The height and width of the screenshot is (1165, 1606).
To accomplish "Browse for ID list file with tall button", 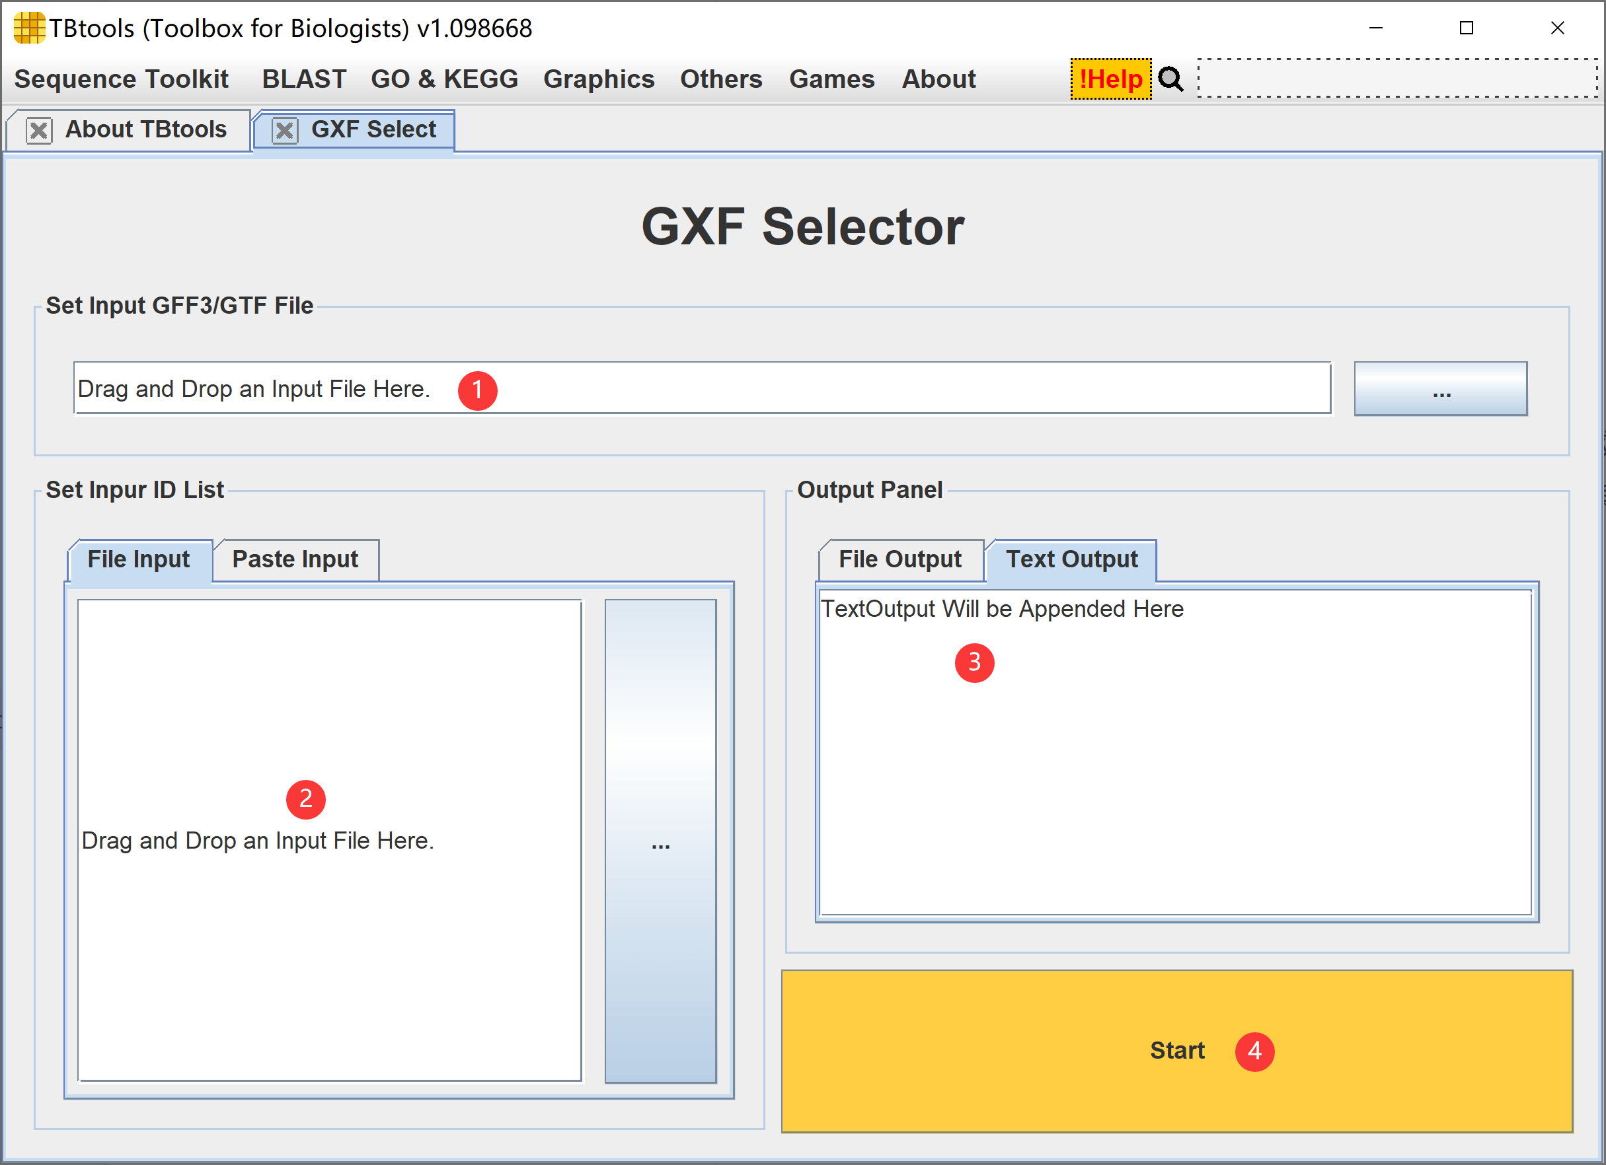I will click(x=660, y=841).
